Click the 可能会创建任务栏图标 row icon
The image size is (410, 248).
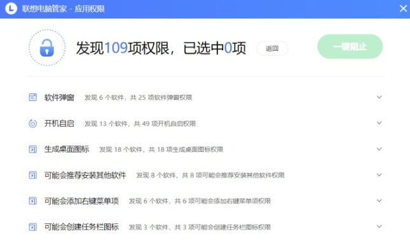[x=32, y=227]
